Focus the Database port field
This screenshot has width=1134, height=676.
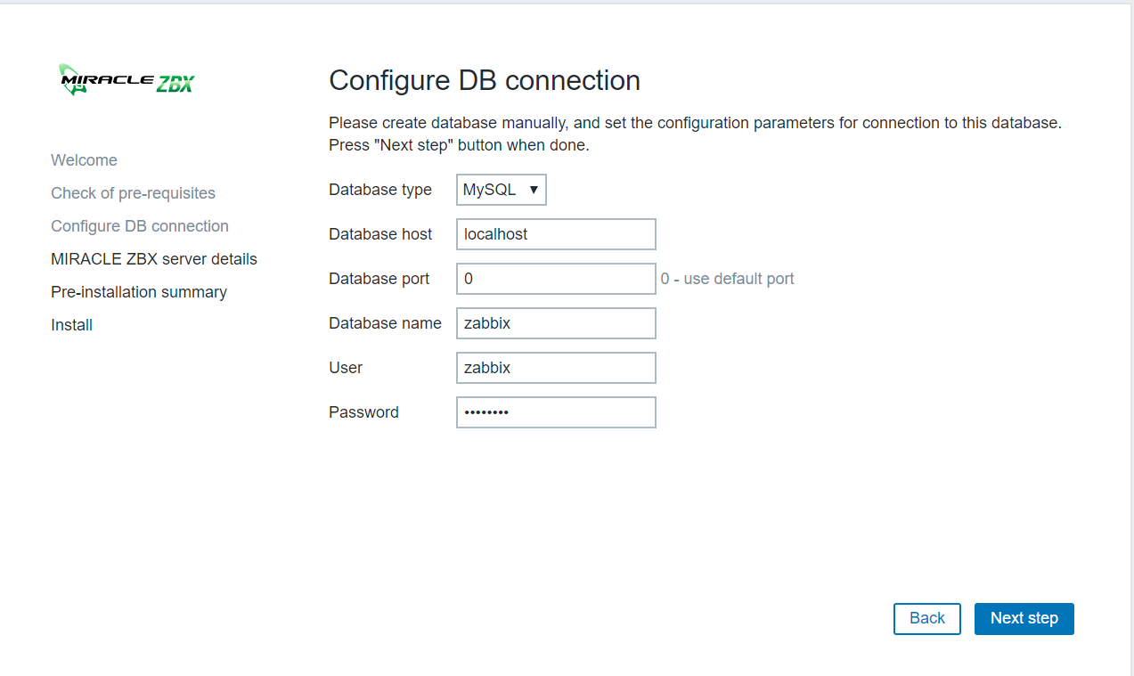[556, 279]
